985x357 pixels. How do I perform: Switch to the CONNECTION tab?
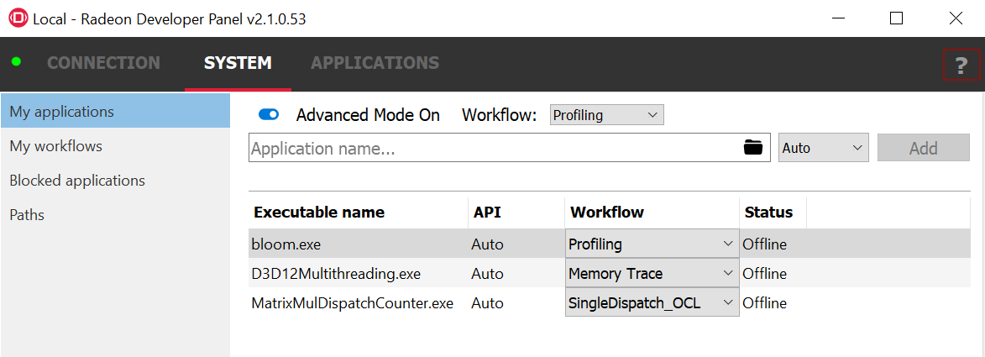coord(103,63)
